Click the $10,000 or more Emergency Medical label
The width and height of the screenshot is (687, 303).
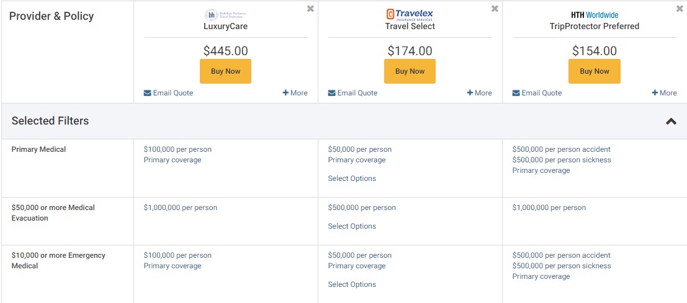click(x=58, y=260)
